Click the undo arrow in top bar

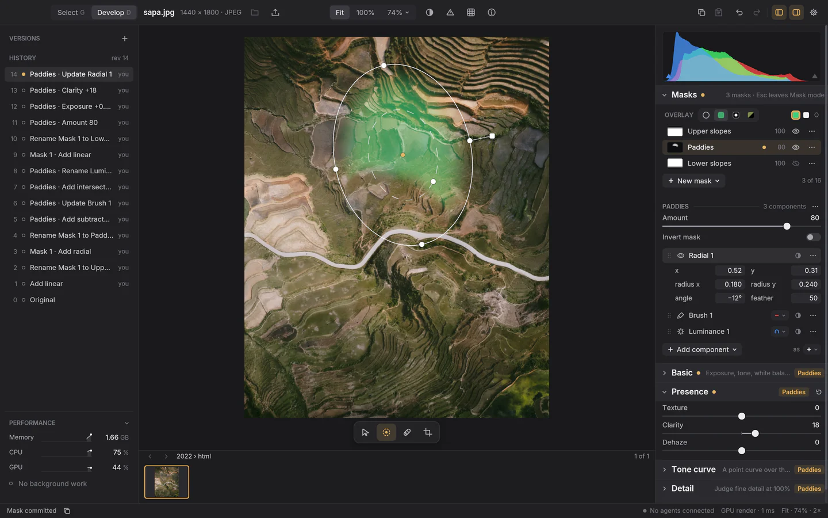(739, 12)
